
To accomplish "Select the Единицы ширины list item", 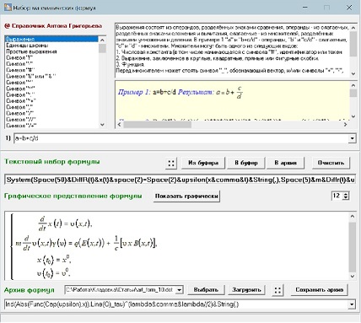I will coord(51,46).
